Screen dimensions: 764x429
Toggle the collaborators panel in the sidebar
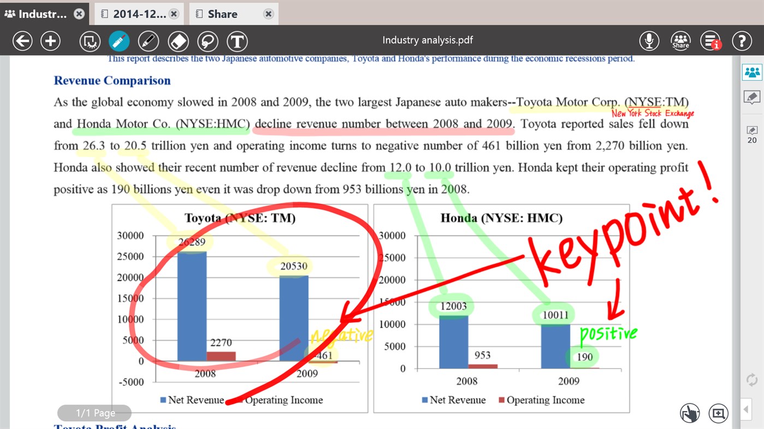click(751, 71)
